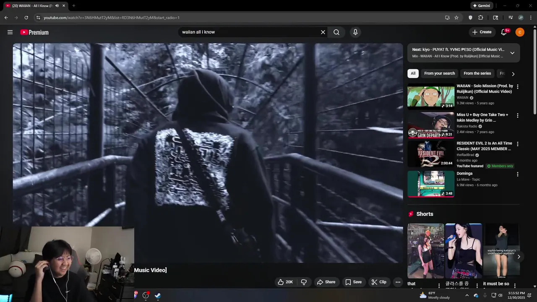The width and height of the screenshot is (537, 302).
Task: Click the WAIIAN channel name
Action: click(462, 98)
